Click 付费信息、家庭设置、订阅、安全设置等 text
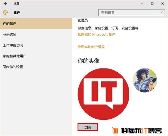Viewport: 168px width, 136px height. click(x=108, y=28)
